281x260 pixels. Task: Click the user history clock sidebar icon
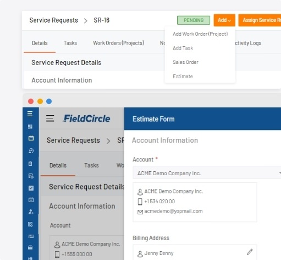point(31,151)
